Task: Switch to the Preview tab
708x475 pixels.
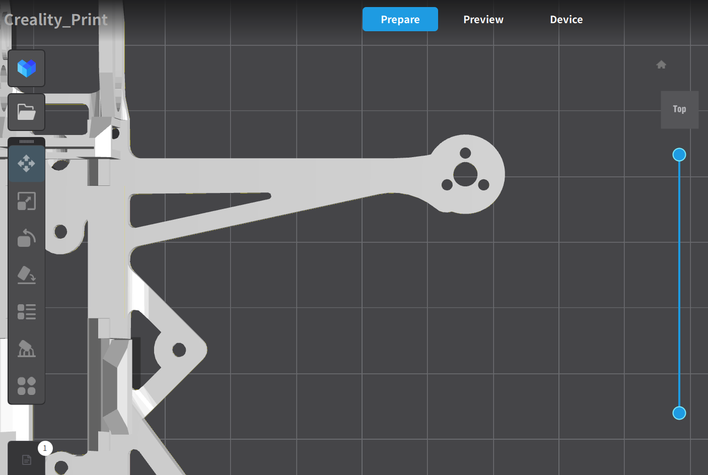Action: pos(483,20)
